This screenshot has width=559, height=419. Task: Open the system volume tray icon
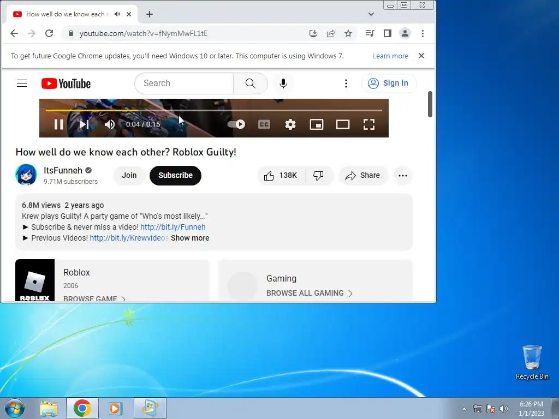coord(504,409)
